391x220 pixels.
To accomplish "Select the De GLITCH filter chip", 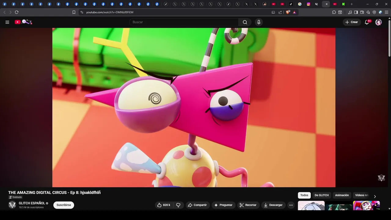I will point(321,195).
